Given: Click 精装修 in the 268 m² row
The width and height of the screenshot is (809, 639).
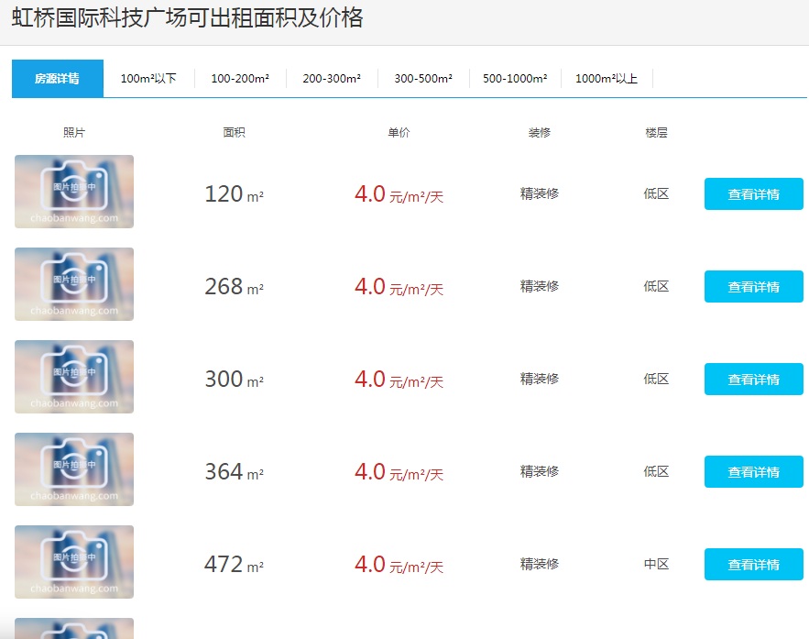Looking at the screenshot, I should [540, 286].
